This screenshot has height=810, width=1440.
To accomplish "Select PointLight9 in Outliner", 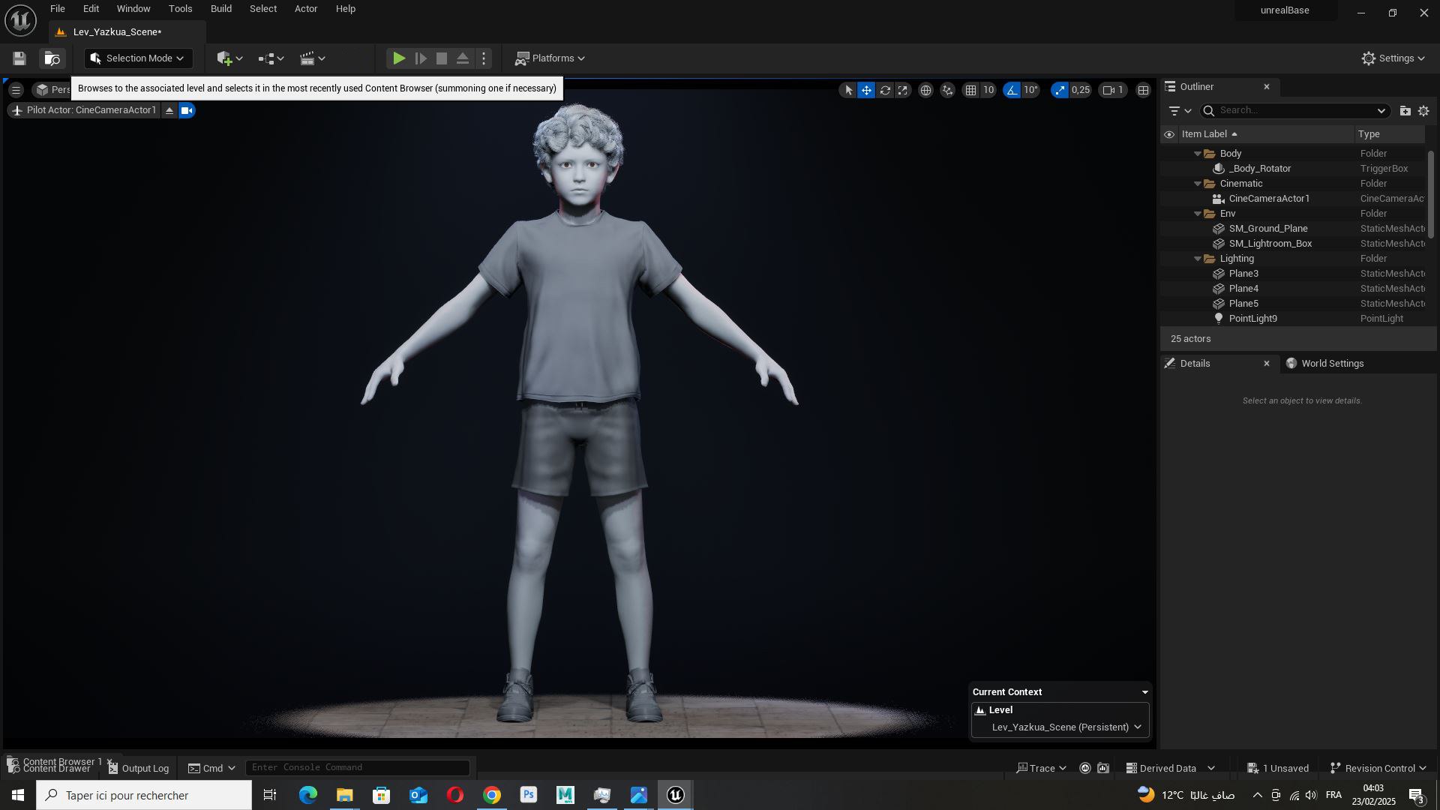I will pyautogui.click(x=1252, y=319).
